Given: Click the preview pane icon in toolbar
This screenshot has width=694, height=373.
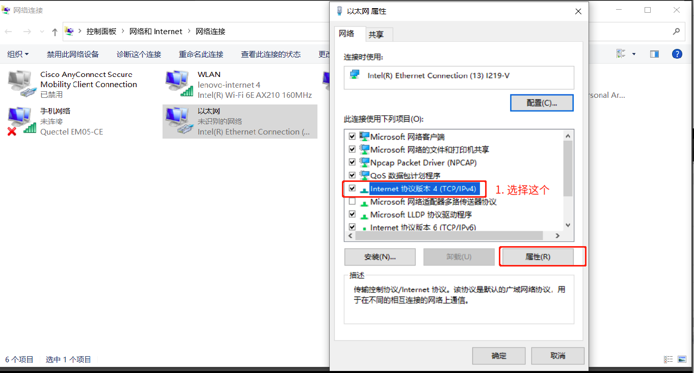Looking at the screenshot, I should (655, 54).
